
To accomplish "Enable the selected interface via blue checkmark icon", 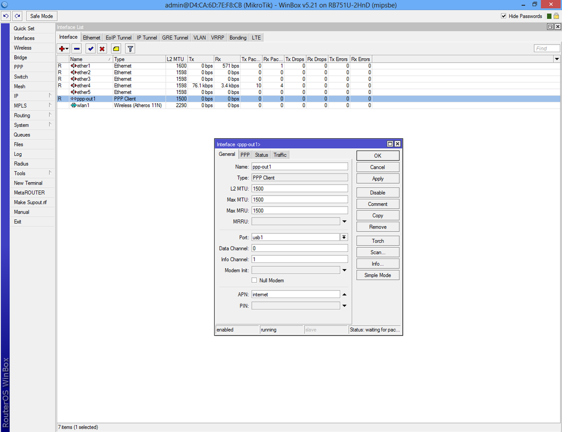I will [x=91, y=49].
